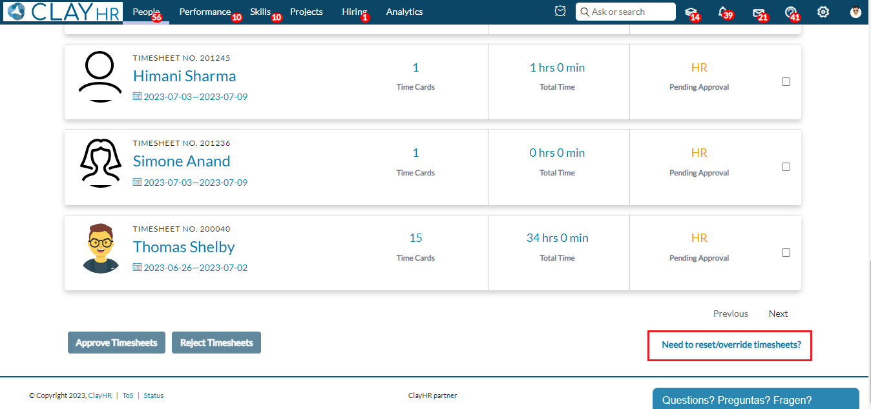
Task: Open Simone Anand's timesheet name link
Action: 182,161
